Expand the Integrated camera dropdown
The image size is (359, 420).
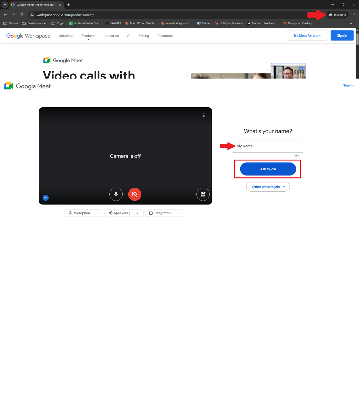click(165, 213)
